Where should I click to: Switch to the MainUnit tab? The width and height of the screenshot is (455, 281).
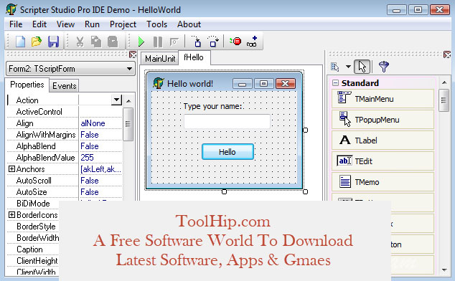[160, 59]
